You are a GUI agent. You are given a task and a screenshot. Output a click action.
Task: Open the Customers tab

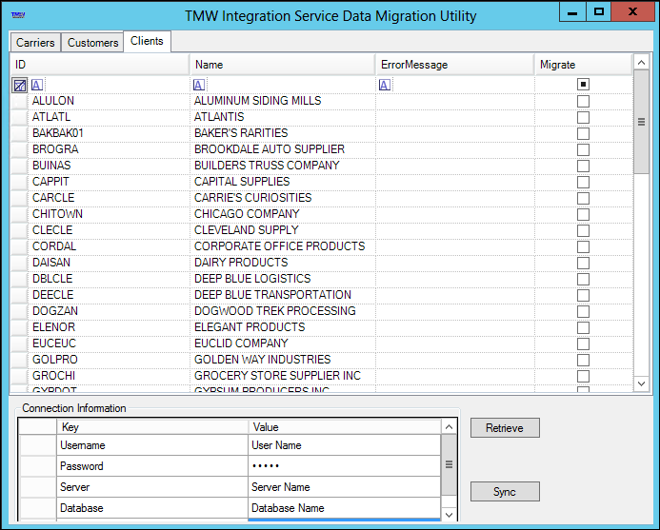coord(92,43)
